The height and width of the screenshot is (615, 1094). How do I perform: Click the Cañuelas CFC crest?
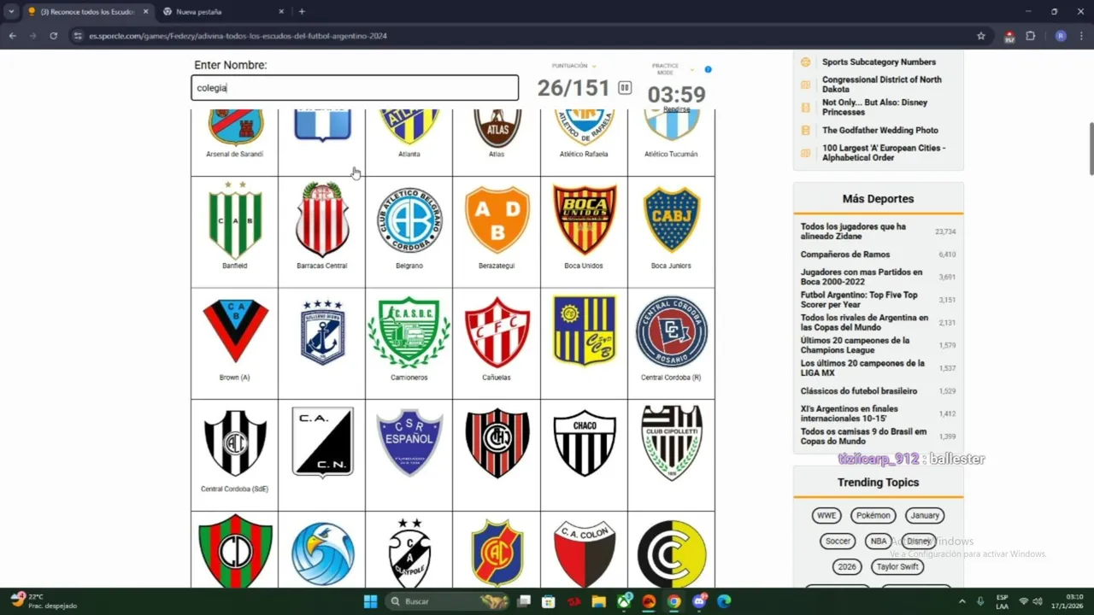497,332
